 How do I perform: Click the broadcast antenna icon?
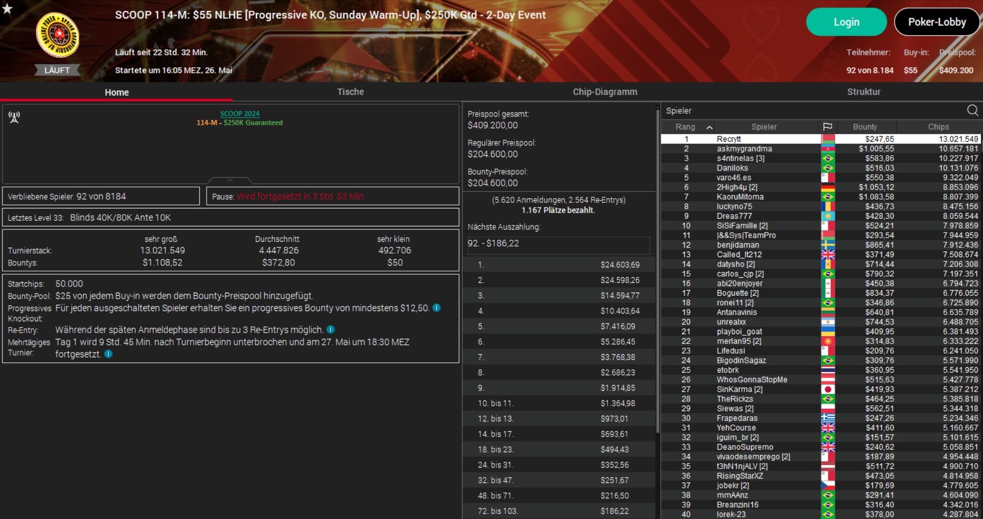point(14,118)
